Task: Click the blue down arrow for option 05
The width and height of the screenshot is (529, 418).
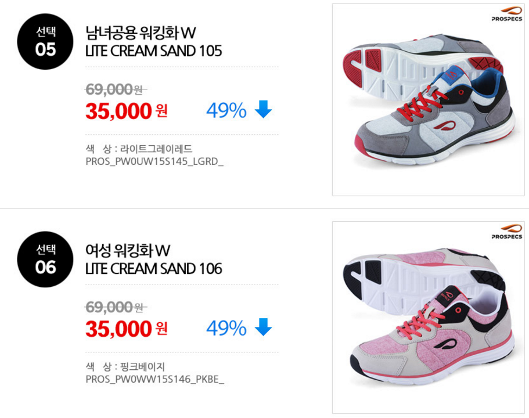Action: coord(263,109)
